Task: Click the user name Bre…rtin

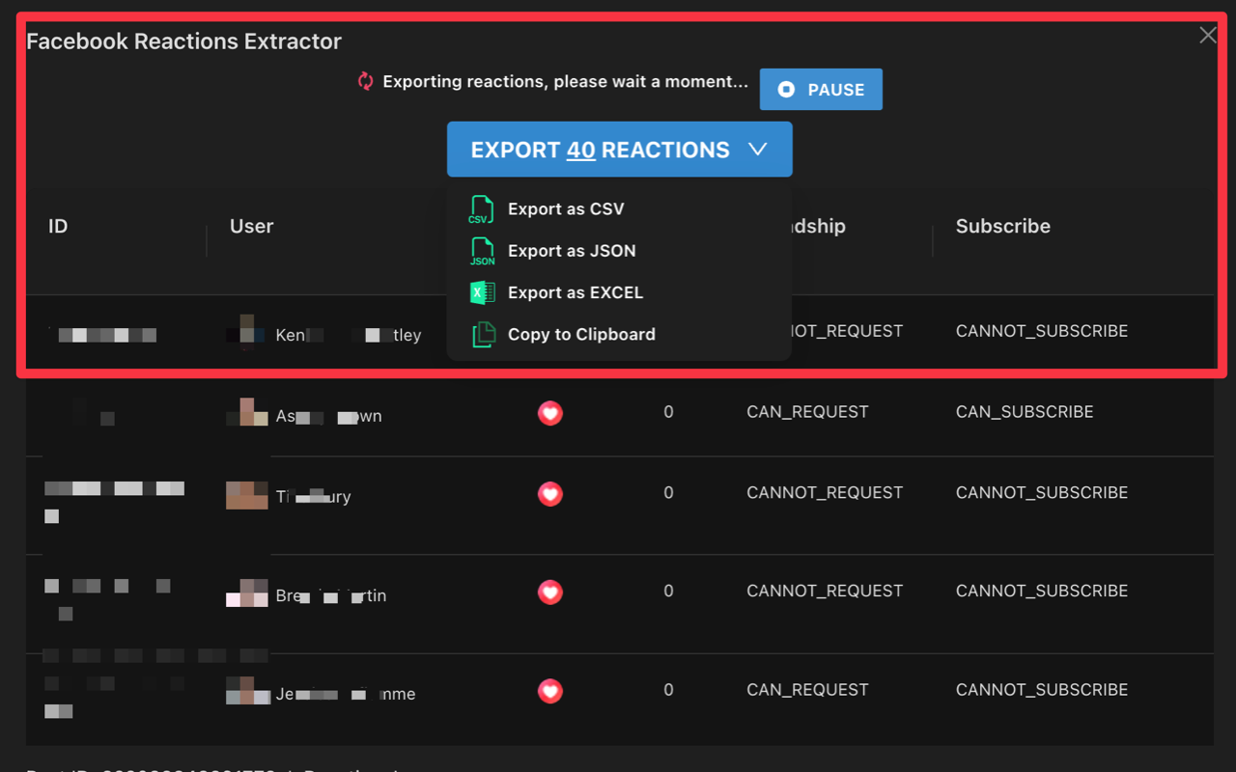Action: click(x=330, y=596)
